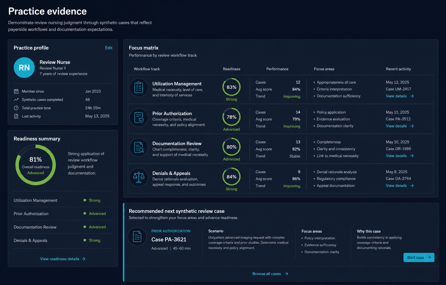446x285 pixels.
Task: Select the Utilization Management track title
Action: (x=177, y=84)
